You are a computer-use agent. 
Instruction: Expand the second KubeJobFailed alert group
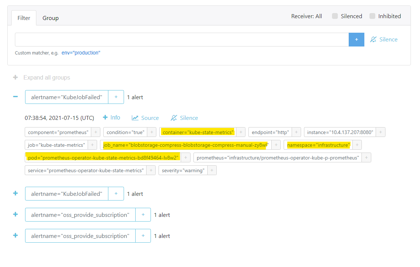click(15, 194)
